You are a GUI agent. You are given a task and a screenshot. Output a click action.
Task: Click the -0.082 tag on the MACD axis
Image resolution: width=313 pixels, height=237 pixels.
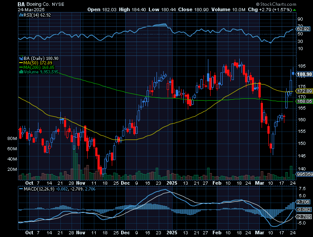coord(304,209)
